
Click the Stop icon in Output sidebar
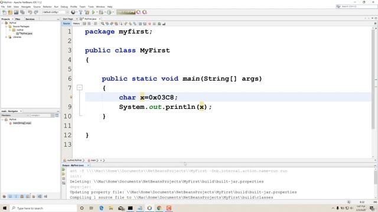(x=64, y=178)
